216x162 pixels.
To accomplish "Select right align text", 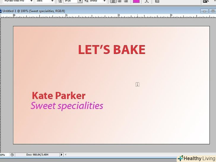I will tap(126, 1).
